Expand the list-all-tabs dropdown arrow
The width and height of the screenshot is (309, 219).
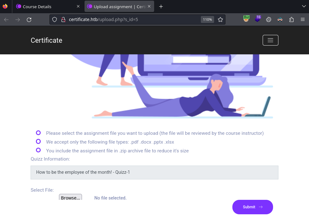point(304,6)
